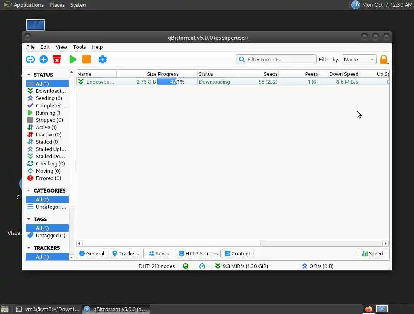Open the Filter by Name dropdown

[359, 59]
